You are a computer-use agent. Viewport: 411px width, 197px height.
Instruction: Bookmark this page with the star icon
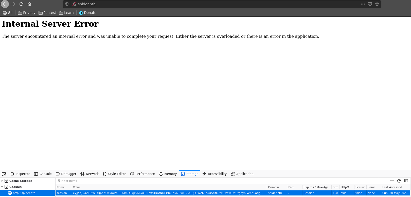[377, 4]
